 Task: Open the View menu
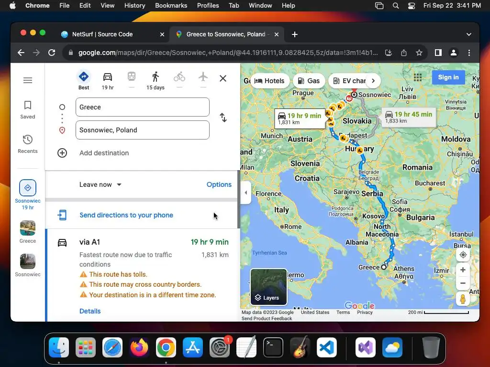pyautogui.click(x=107, y=6)
